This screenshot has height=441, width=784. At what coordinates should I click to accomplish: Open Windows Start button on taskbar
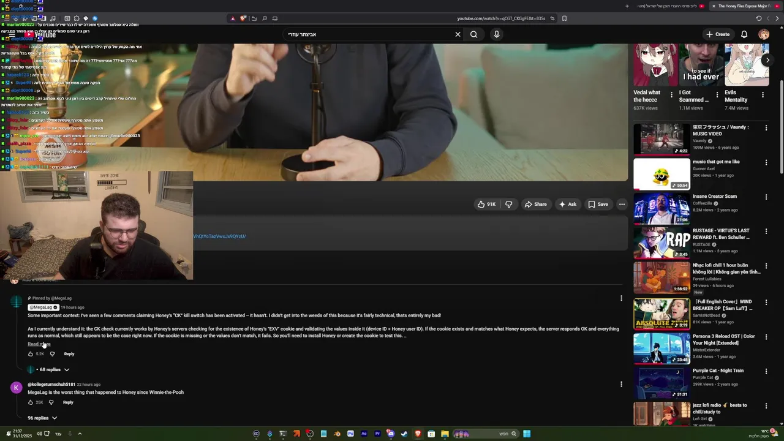[527, 434]
